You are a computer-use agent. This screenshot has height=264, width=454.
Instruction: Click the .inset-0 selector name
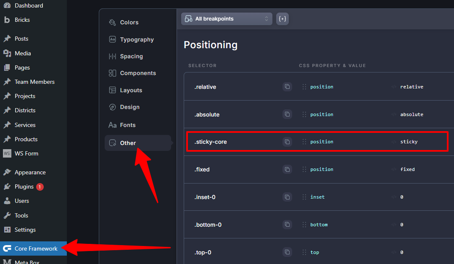click(x=205, y=197)
